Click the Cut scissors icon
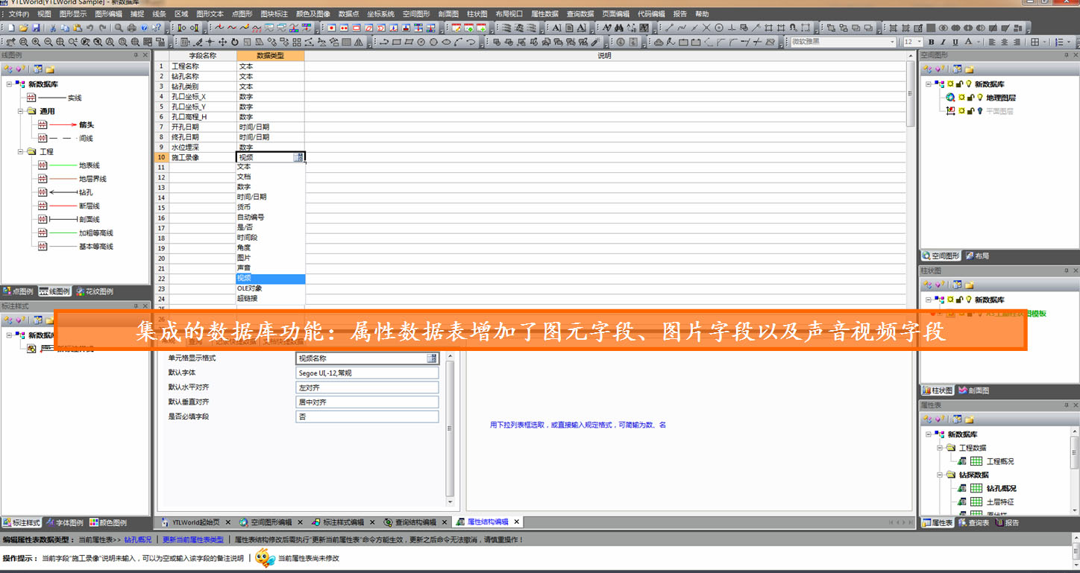 [53, 28]
